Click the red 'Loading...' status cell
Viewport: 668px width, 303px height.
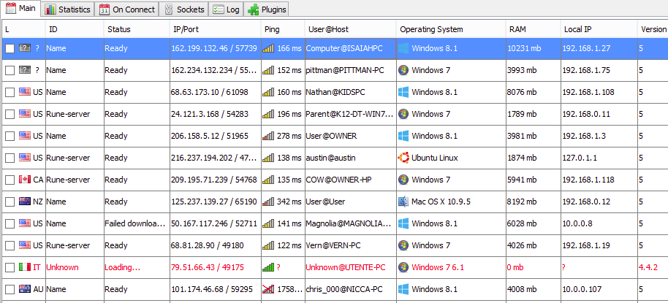[137, 268]
